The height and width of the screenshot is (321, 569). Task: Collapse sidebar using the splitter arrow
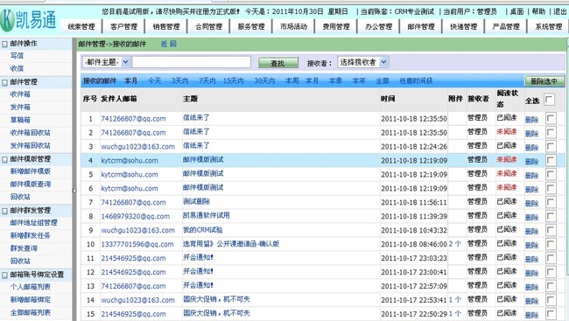(74, 191)
